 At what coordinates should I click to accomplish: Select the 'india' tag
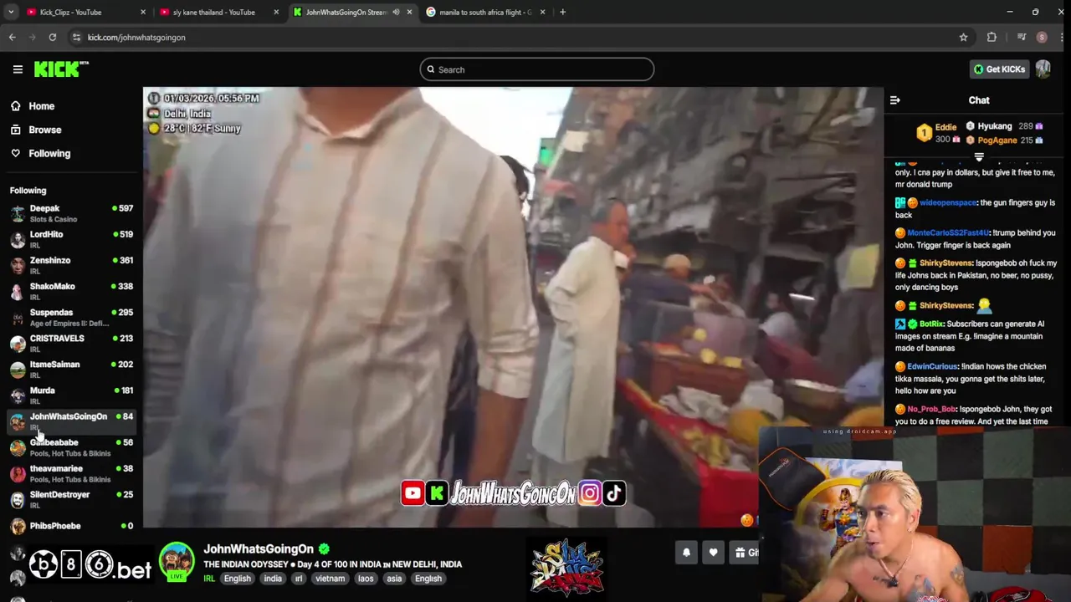[273, 579]
